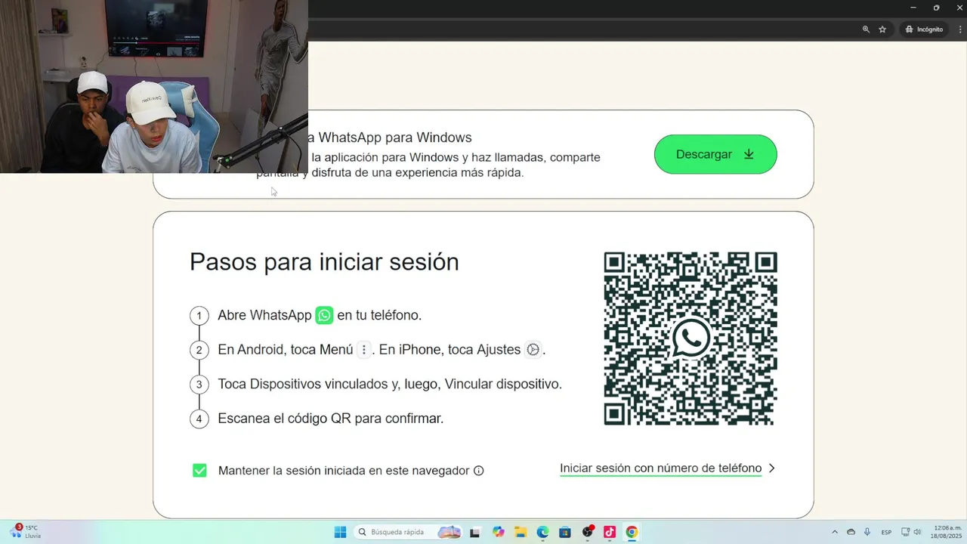Open File Explorer from the taskbar

coord(521,532)
